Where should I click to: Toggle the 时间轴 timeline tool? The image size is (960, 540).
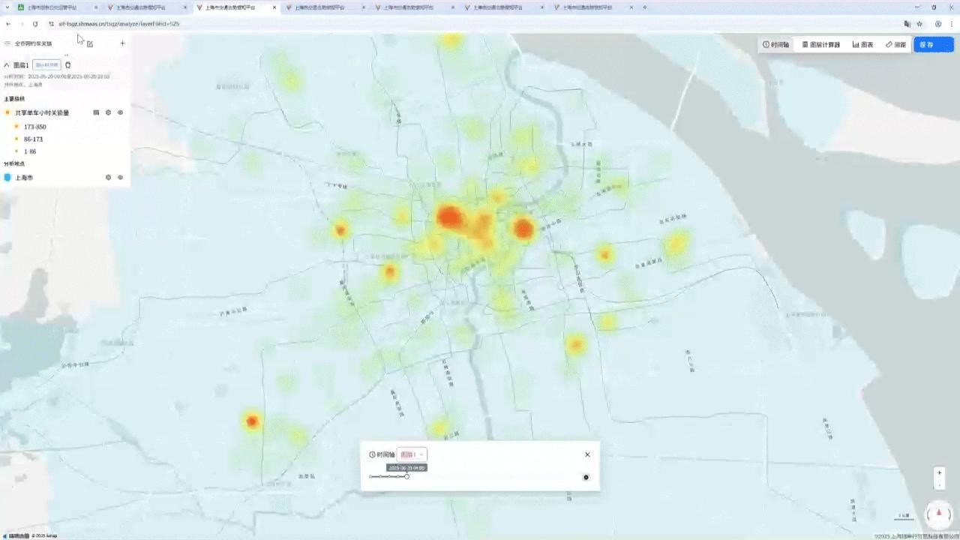(x=775, y=45)
